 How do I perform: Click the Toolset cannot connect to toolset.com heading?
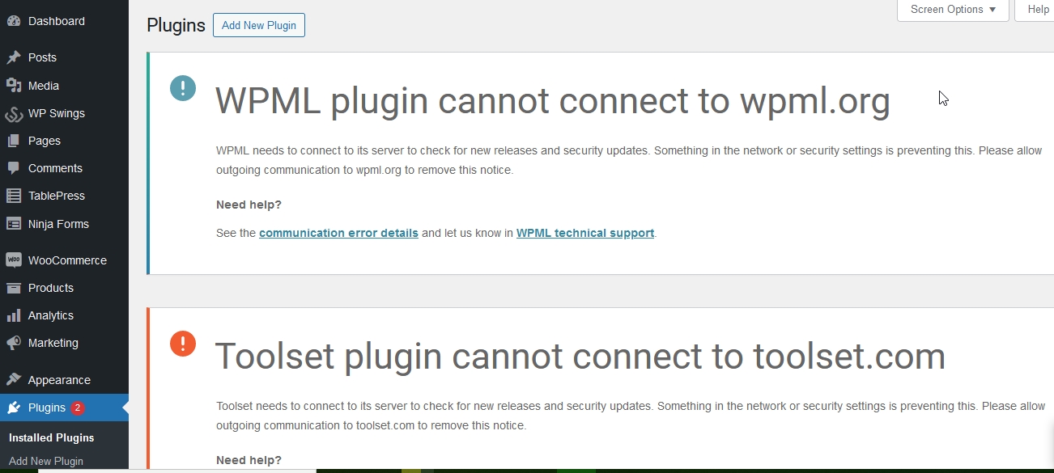click(x=580, y=357)
